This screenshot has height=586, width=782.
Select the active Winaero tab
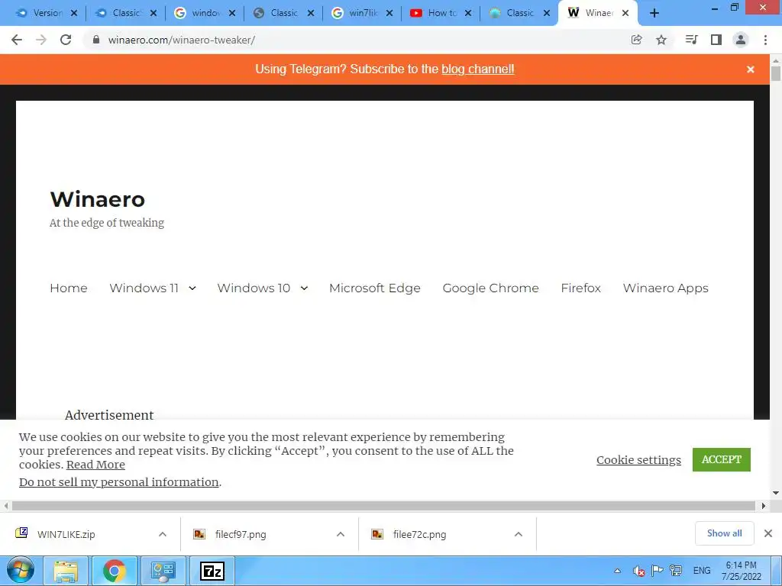[597, 14]
